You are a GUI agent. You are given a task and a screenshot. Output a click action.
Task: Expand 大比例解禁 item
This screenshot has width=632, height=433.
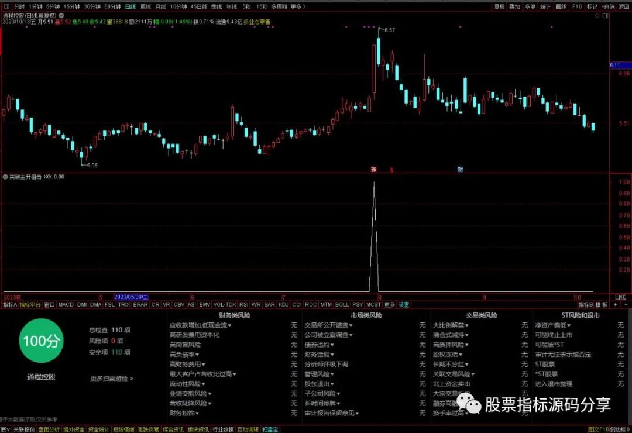click(x=451, y=325)
